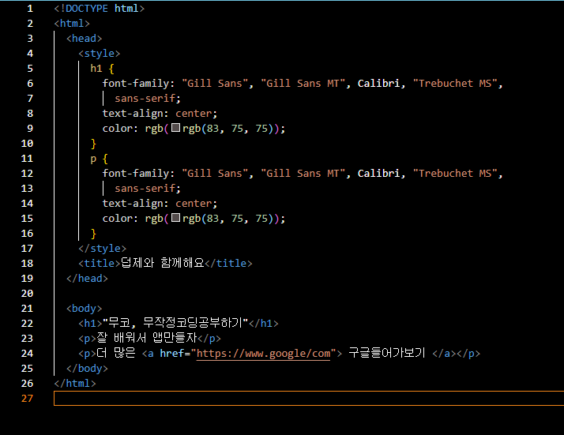
Task: Click the closing brace on line 16
Action: [93, 234]
